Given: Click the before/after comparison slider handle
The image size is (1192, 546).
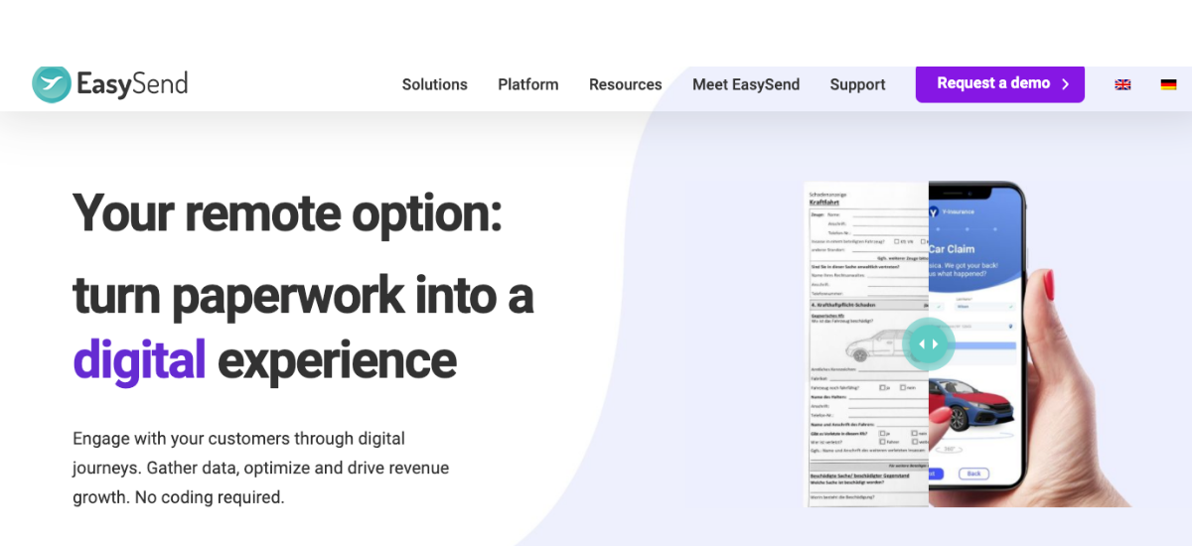Looking at the screenshot, I should click(x=929, y=343).
